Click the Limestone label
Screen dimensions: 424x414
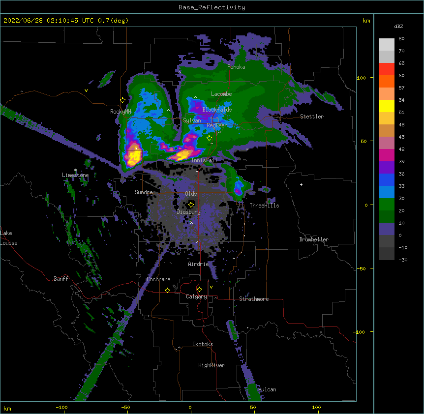coord(75,175)
